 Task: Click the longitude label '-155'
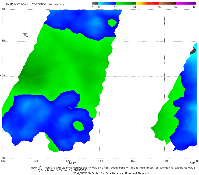click(165, 161)
